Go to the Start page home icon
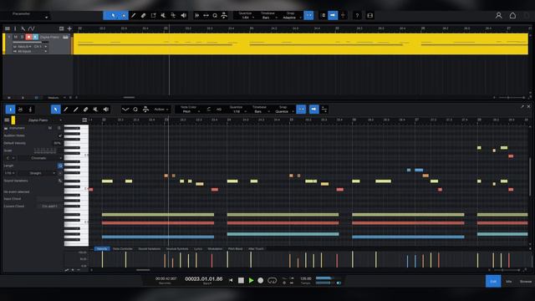Viewport: 535px width, 301px height. (512, 15)
